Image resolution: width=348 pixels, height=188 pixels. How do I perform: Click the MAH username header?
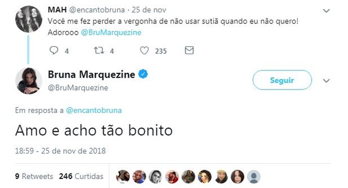[57, 10]
